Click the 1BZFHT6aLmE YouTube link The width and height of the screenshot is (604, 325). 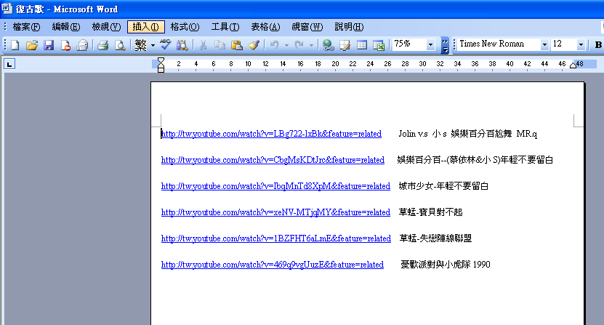(275, 238)
